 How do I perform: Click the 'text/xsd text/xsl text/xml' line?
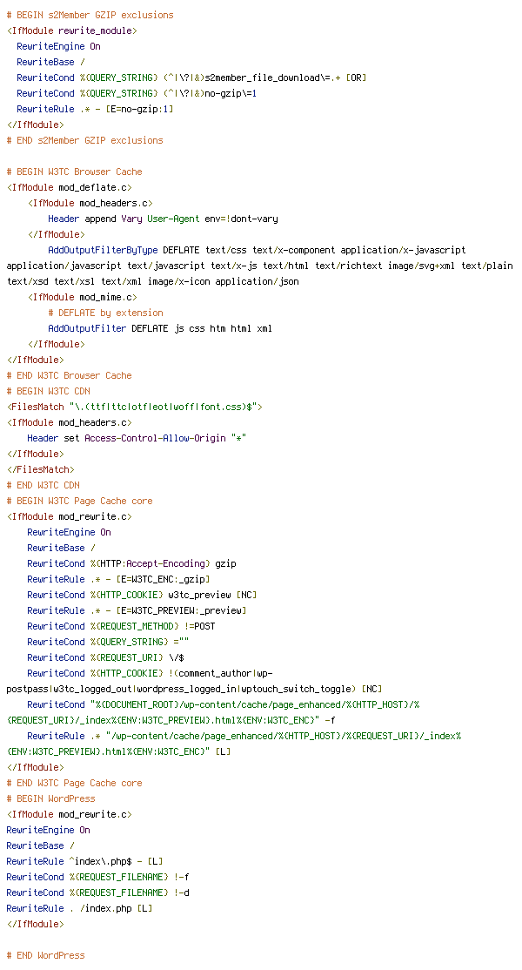click(152, 281)
